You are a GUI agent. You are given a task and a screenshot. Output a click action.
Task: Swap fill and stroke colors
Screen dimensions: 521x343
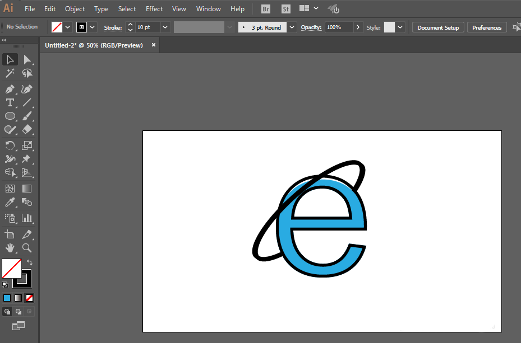pyautogui.click(x=30, y=262)
